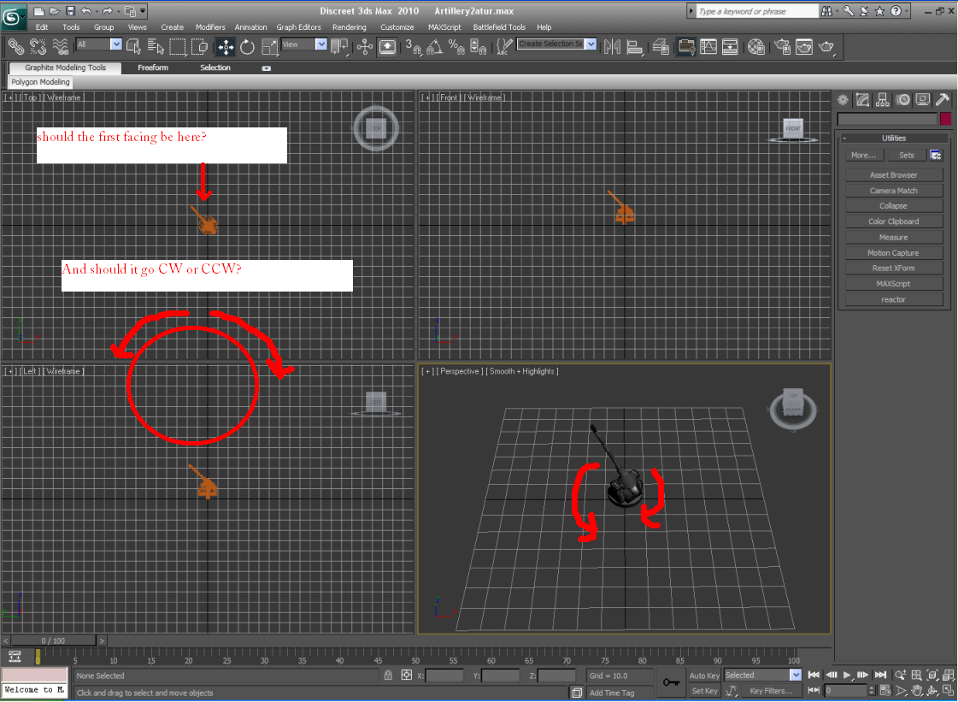The width and height of the screenshot is (958, 702).
Task: Open the Asset Browser utility
Action: (x=893, y=174)
